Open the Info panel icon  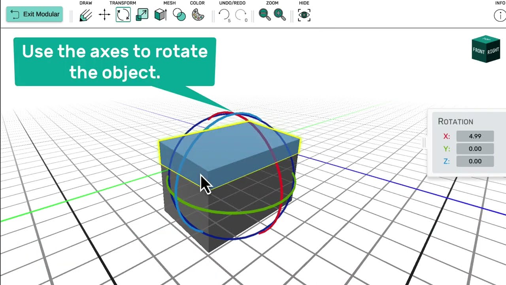[500, 15]
